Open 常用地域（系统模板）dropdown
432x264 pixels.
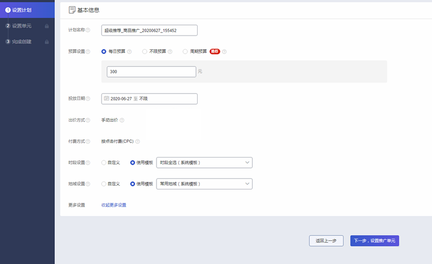[205, 184]
